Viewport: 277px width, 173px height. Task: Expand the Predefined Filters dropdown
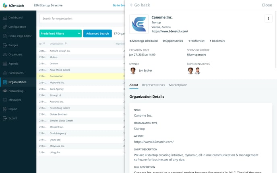pyautogui.click(x=60, y=33)
